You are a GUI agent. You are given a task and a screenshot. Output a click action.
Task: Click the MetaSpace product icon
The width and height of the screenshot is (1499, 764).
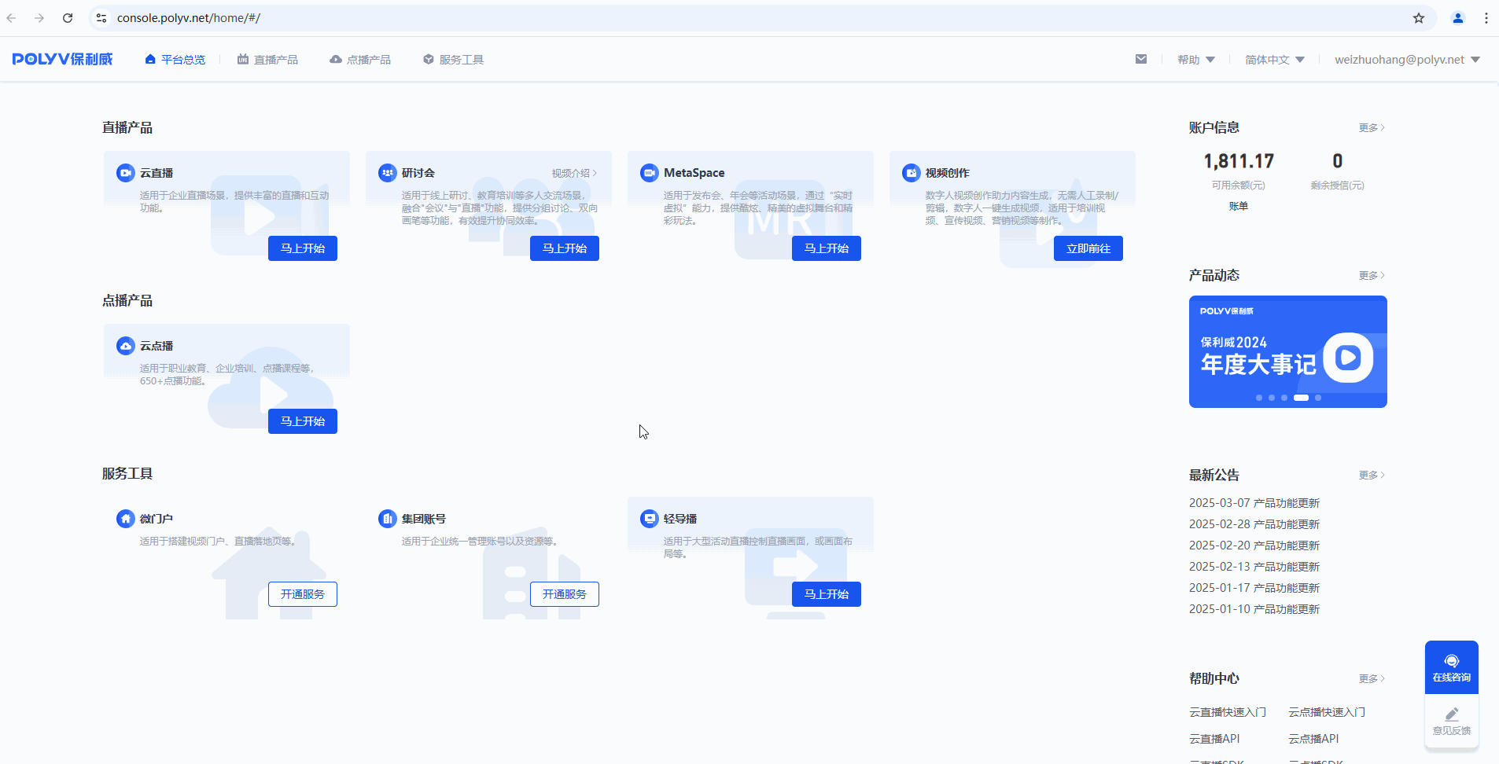[x=649, y=173]
